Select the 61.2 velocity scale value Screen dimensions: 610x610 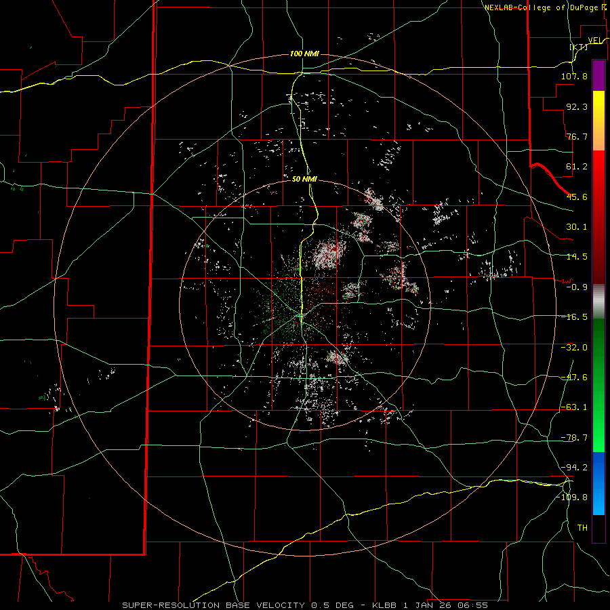tap(577, 167)
